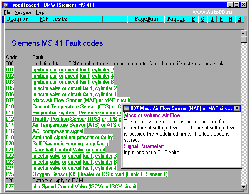Click the scrollbar up arrow
This screenshot has width=249, height=194.
pos(244,33)
